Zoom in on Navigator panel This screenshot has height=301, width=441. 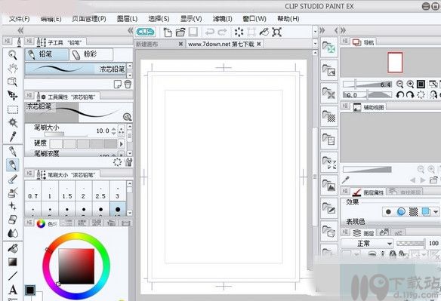[x=410, y=84]
